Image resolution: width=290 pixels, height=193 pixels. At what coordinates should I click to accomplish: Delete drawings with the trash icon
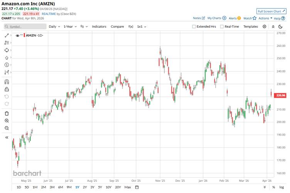pos(7,113)
